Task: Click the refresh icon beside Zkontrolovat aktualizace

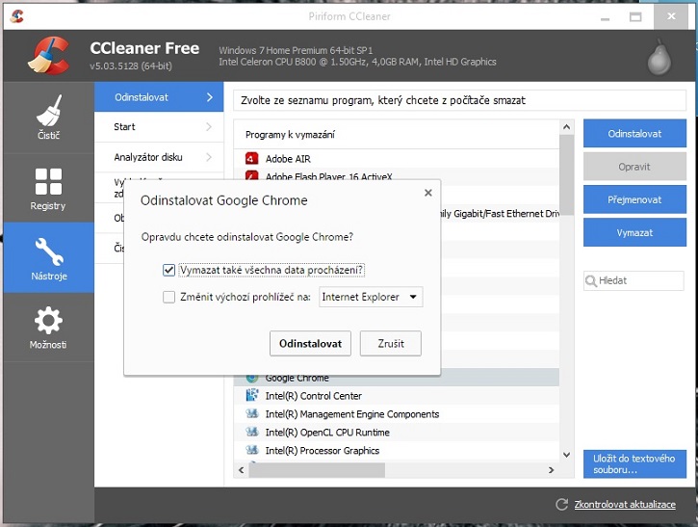Action: [561, 505]
